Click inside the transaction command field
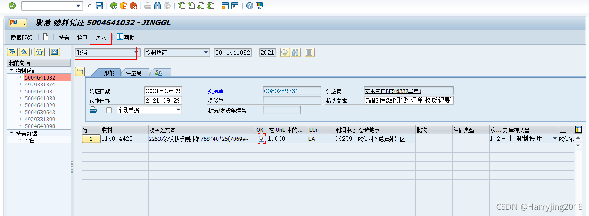589x216 pixels. [x=48, y=6]
